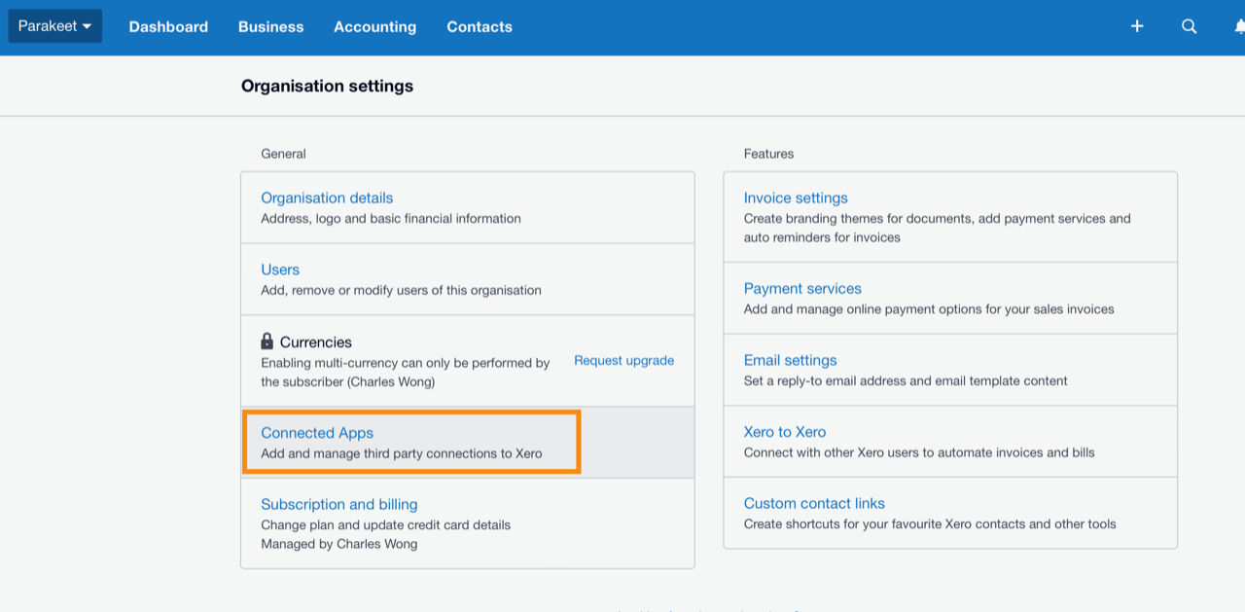Screen dimensions: 1245x612
Task: Open the Dashboard menu item
Action: pos(168,27)
